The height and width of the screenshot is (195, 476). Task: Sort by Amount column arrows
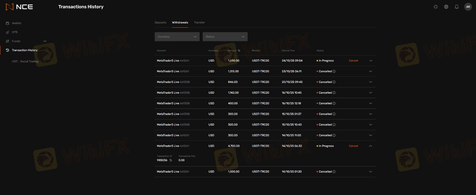239,51
